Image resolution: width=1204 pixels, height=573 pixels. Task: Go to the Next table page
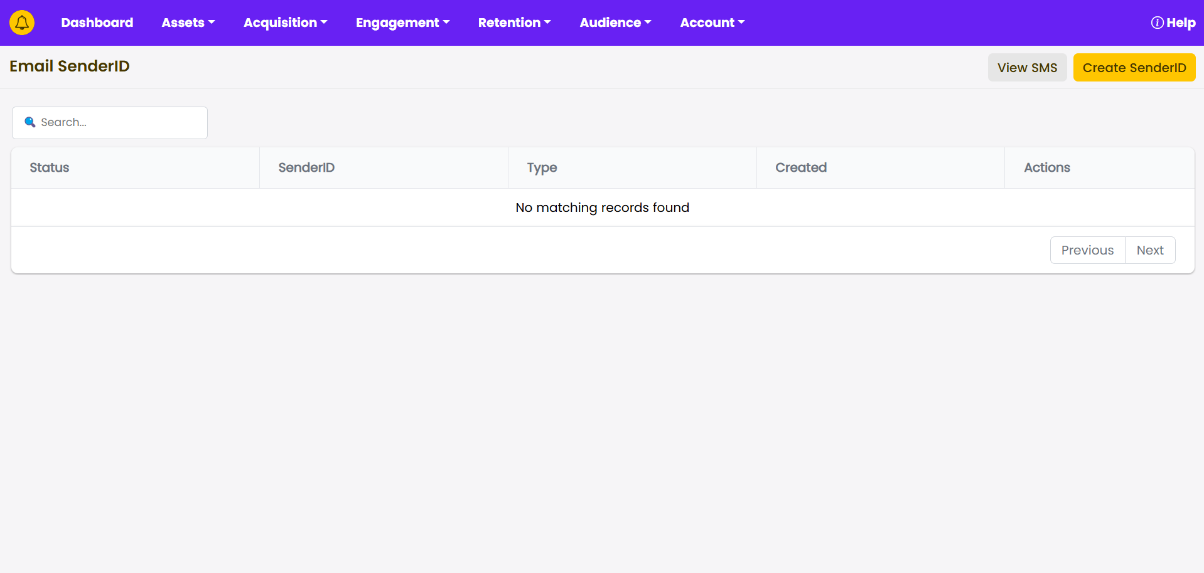tap(1149, 250)
